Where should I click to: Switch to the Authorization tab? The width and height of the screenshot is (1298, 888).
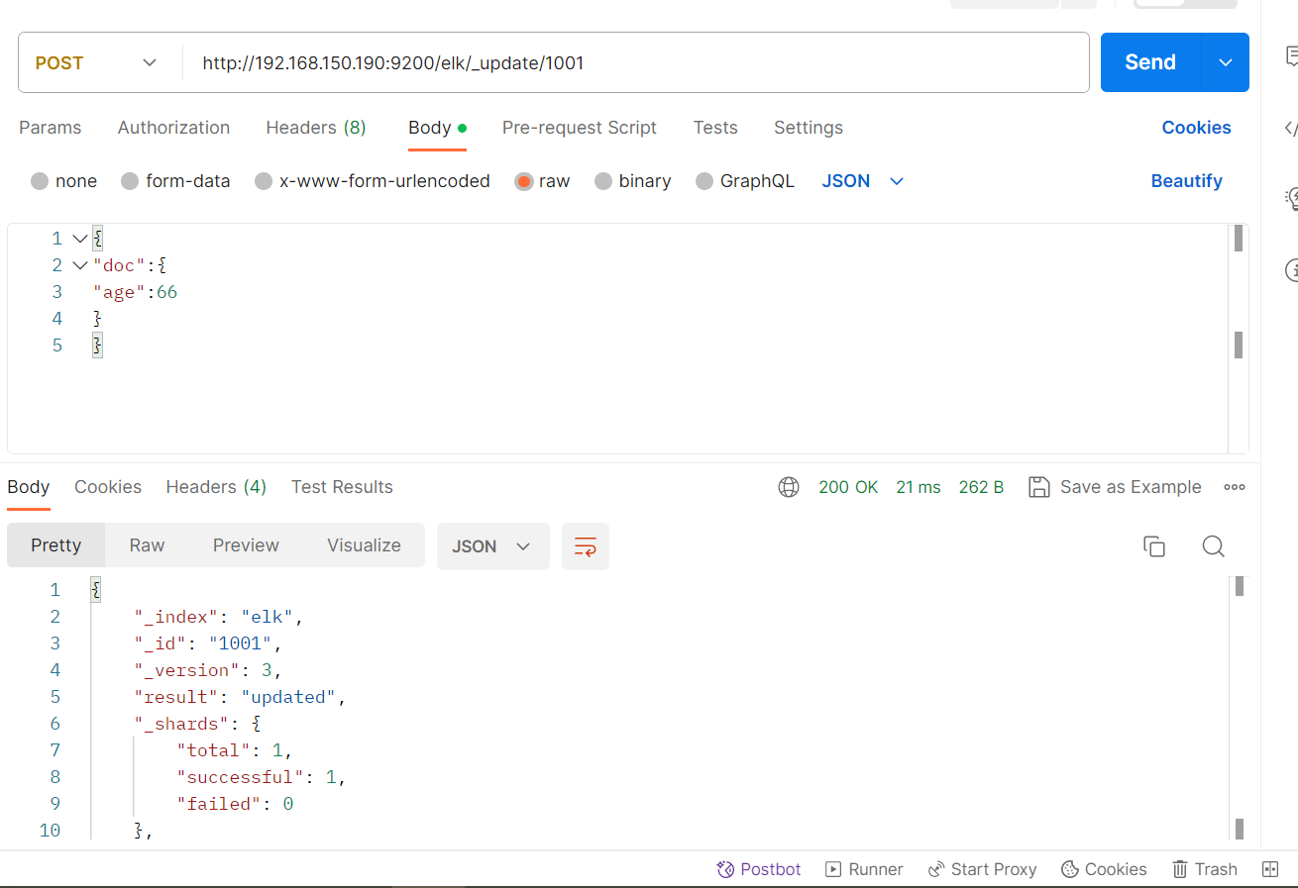point(173,128)
